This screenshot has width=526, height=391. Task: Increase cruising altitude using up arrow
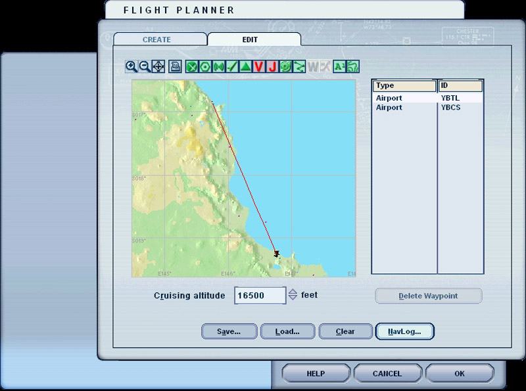[x=293, y=292]
